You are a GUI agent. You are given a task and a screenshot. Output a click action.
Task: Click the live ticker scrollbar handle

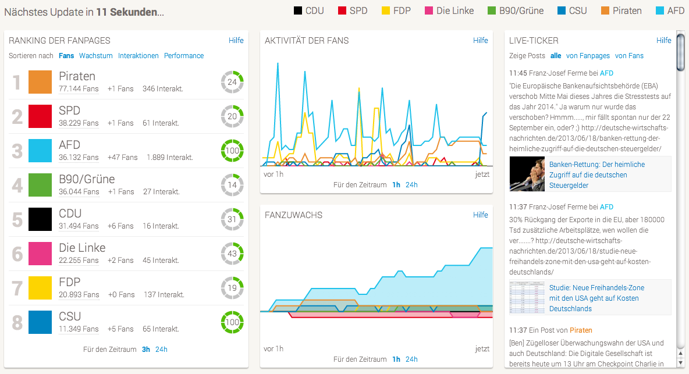[x=681, y=52]
